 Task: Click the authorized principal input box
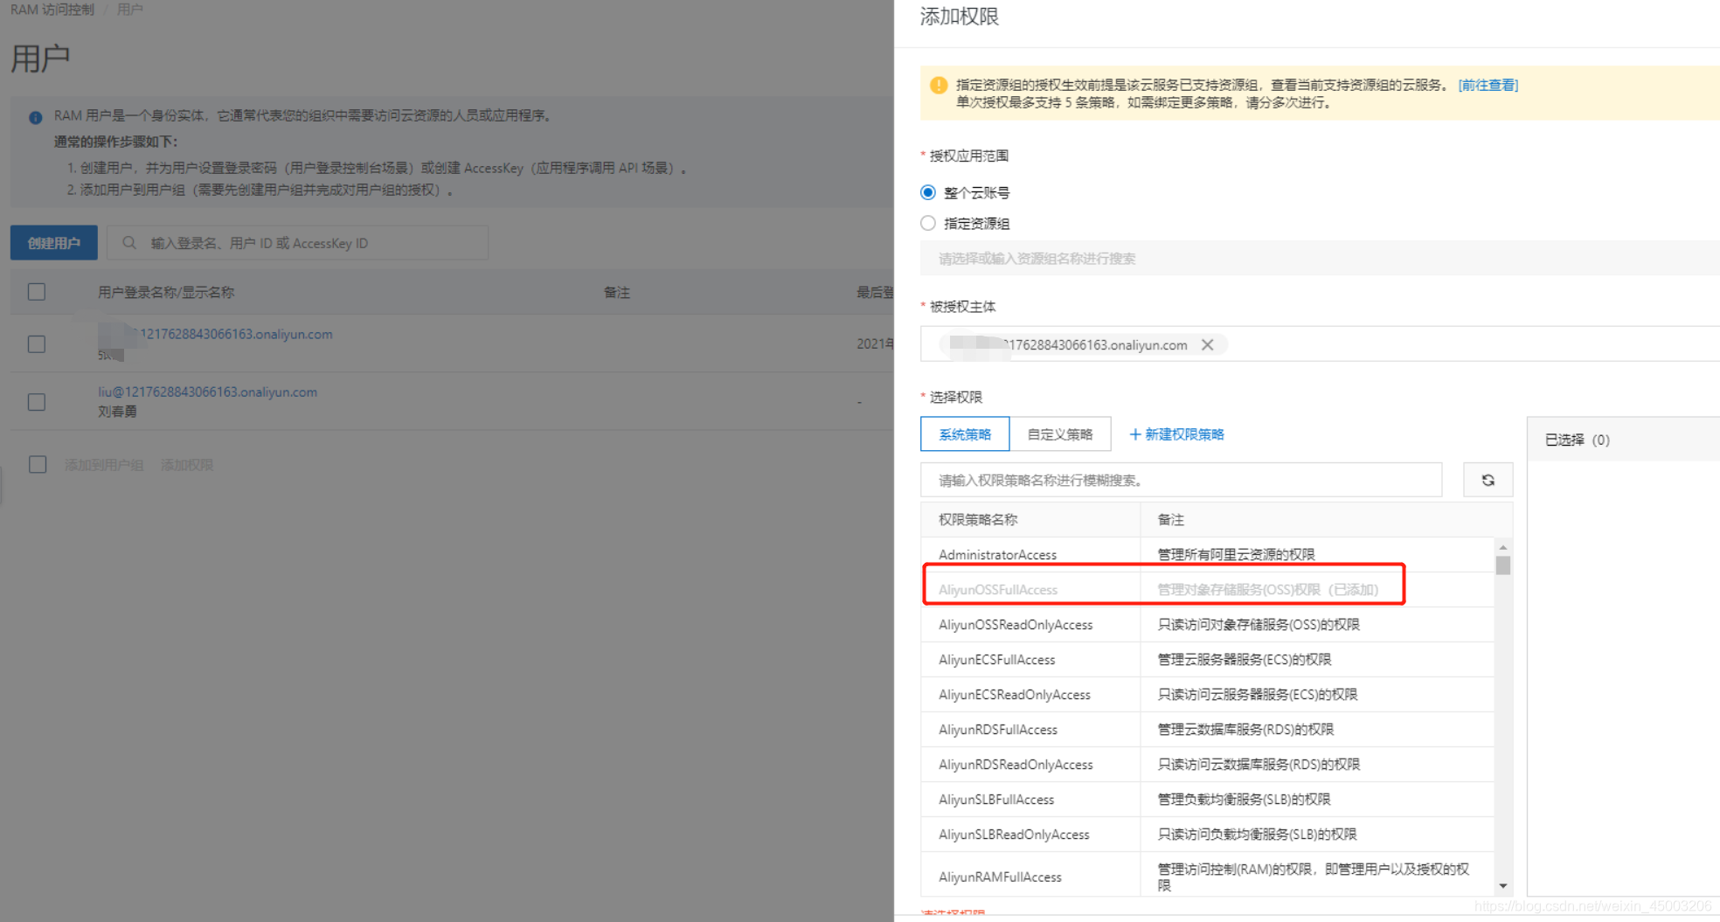point(1320,344)
